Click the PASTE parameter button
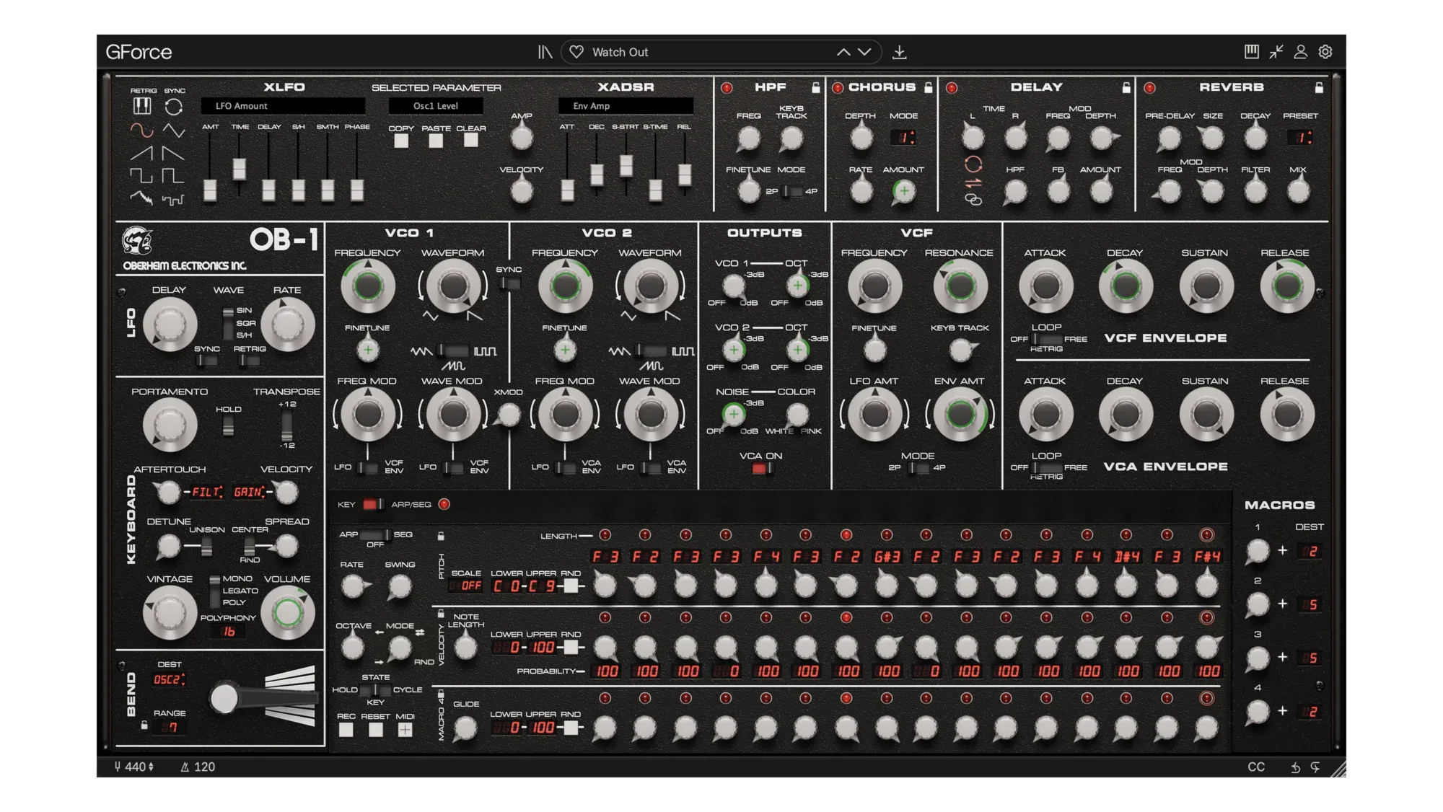The height and width of the screenshot is (812, 1443). pos(436,141)
